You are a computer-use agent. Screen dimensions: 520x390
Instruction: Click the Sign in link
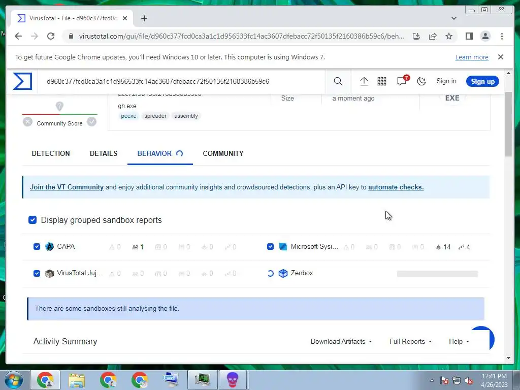tap(446, 81)
